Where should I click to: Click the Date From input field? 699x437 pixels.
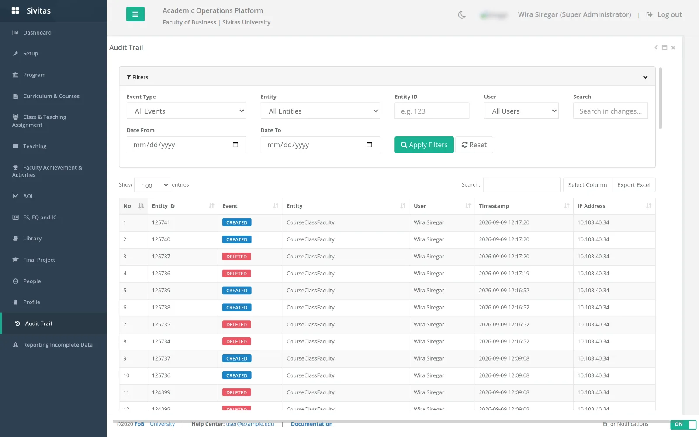click(186, 145)
